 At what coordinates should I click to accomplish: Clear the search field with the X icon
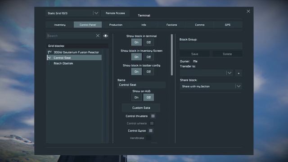[x=98, y=36]
